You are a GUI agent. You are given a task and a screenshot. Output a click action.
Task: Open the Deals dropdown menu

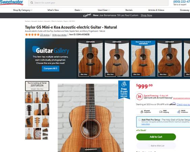click(78, 10)
